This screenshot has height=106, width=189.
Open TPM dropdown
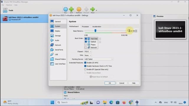point(88,55)
